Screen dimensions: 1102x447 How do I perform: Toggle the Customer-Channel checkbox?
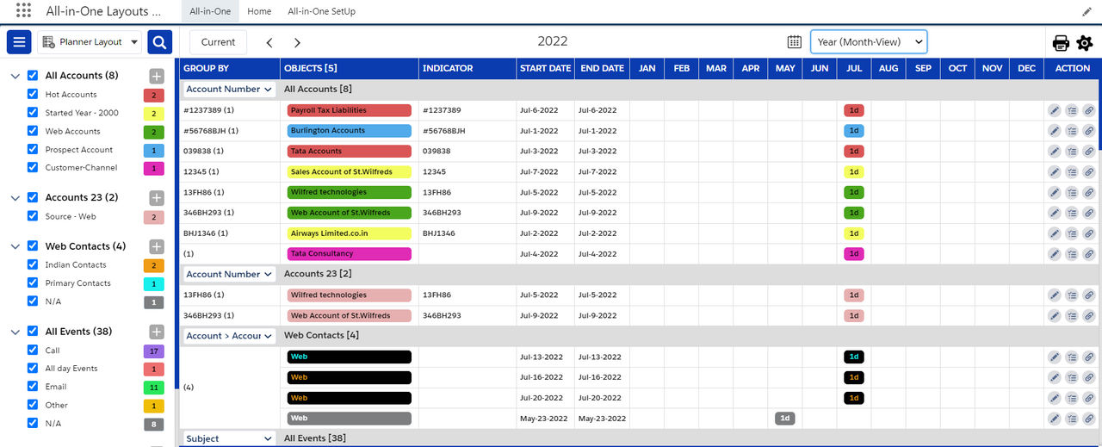[x=33, y=168]
